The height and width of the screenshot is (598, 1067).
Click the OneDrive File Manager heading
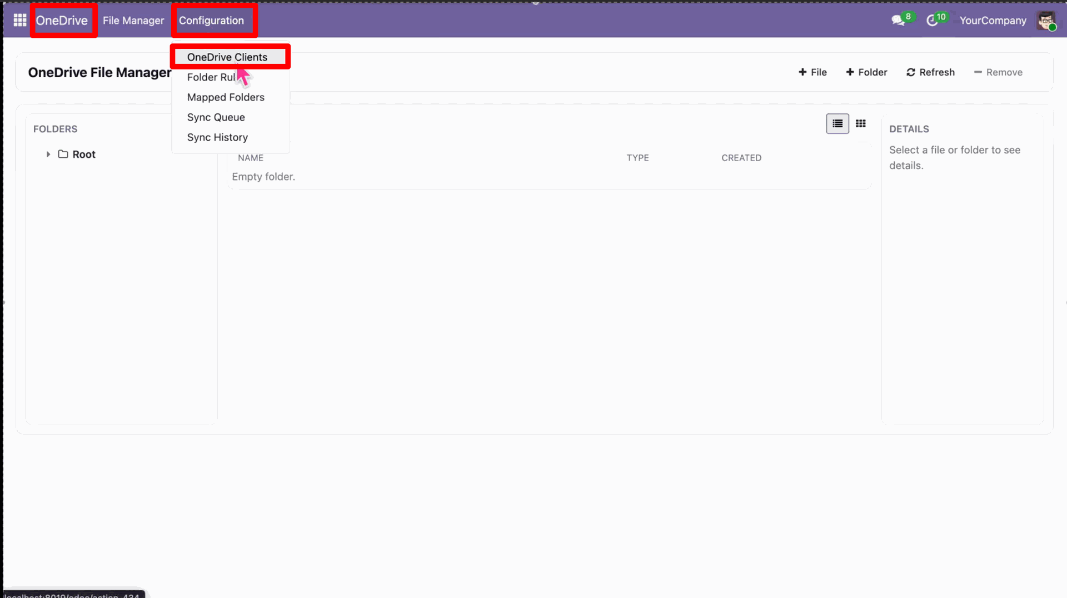coord(99,72)
